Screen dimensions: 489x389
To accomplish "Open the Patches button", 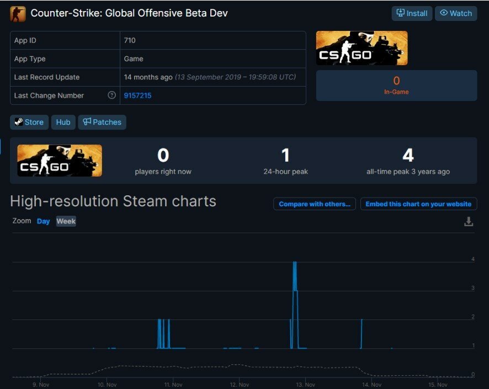I will click(102, 122).
